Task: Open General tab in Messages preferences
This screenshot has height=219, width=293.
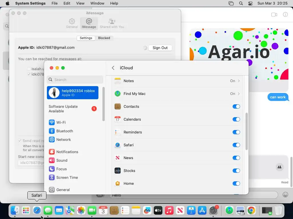Action: point(72,23)
